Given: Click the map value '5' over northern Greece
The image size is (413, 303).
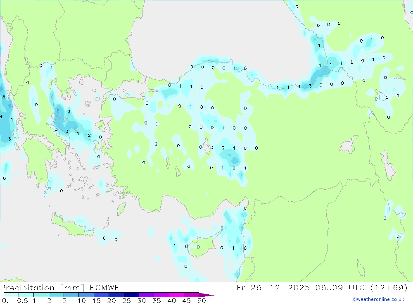Looking at the screenshot, I should coord(58,110).
